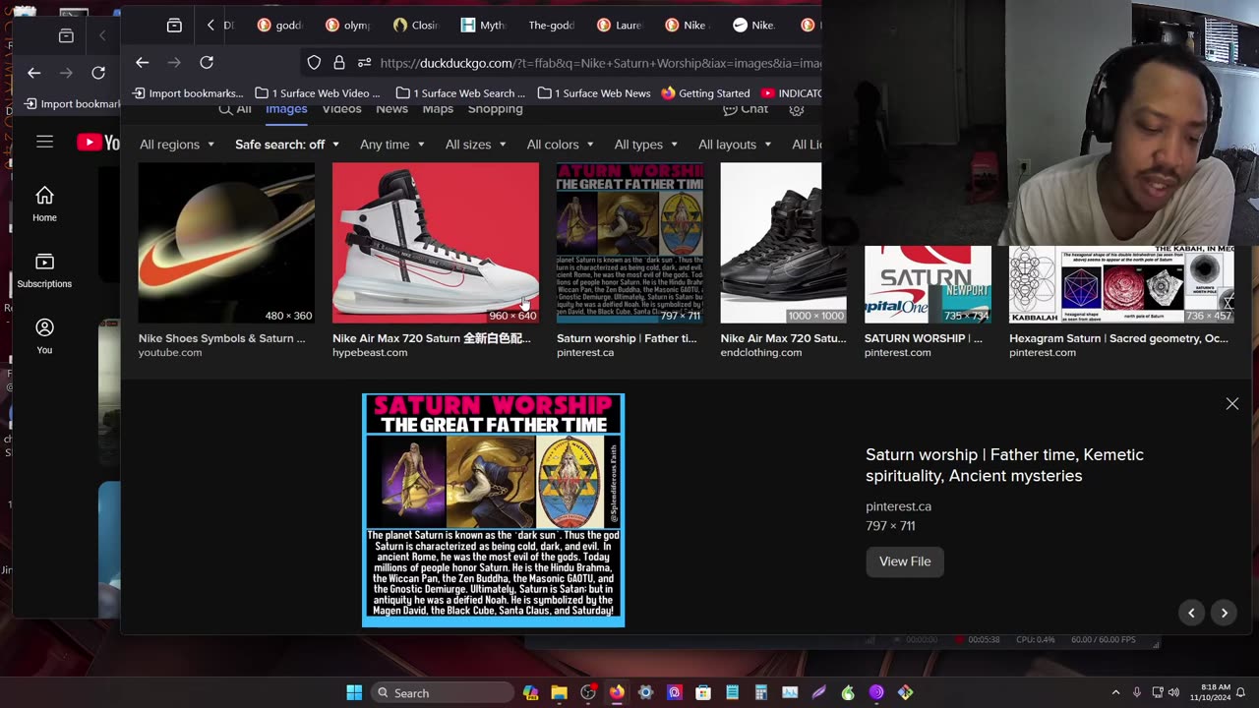Show hidden system tray icons

[x=1115, y=692]
